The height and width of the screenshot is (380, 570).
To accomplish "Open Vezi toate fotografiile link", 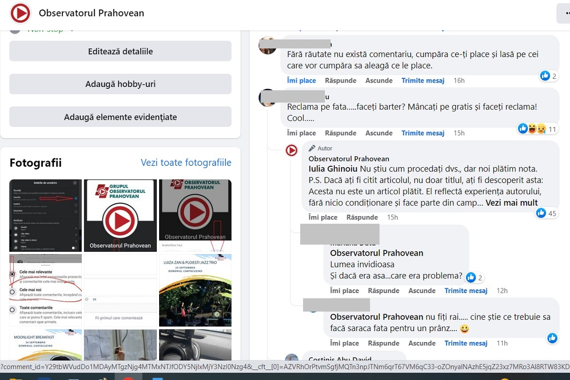I will [186, 163].
